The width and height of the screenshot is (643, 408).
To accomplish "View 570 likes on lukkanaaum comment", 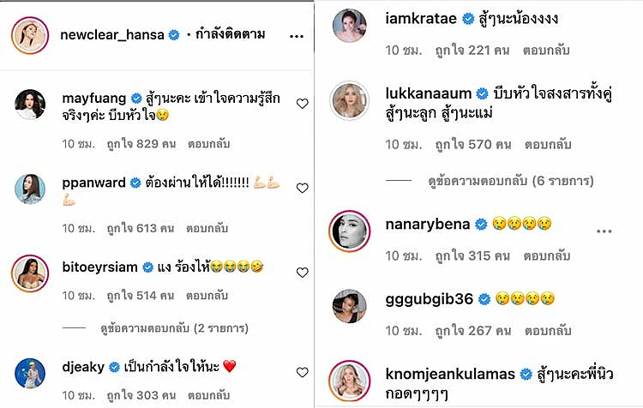I will (473, 145).
